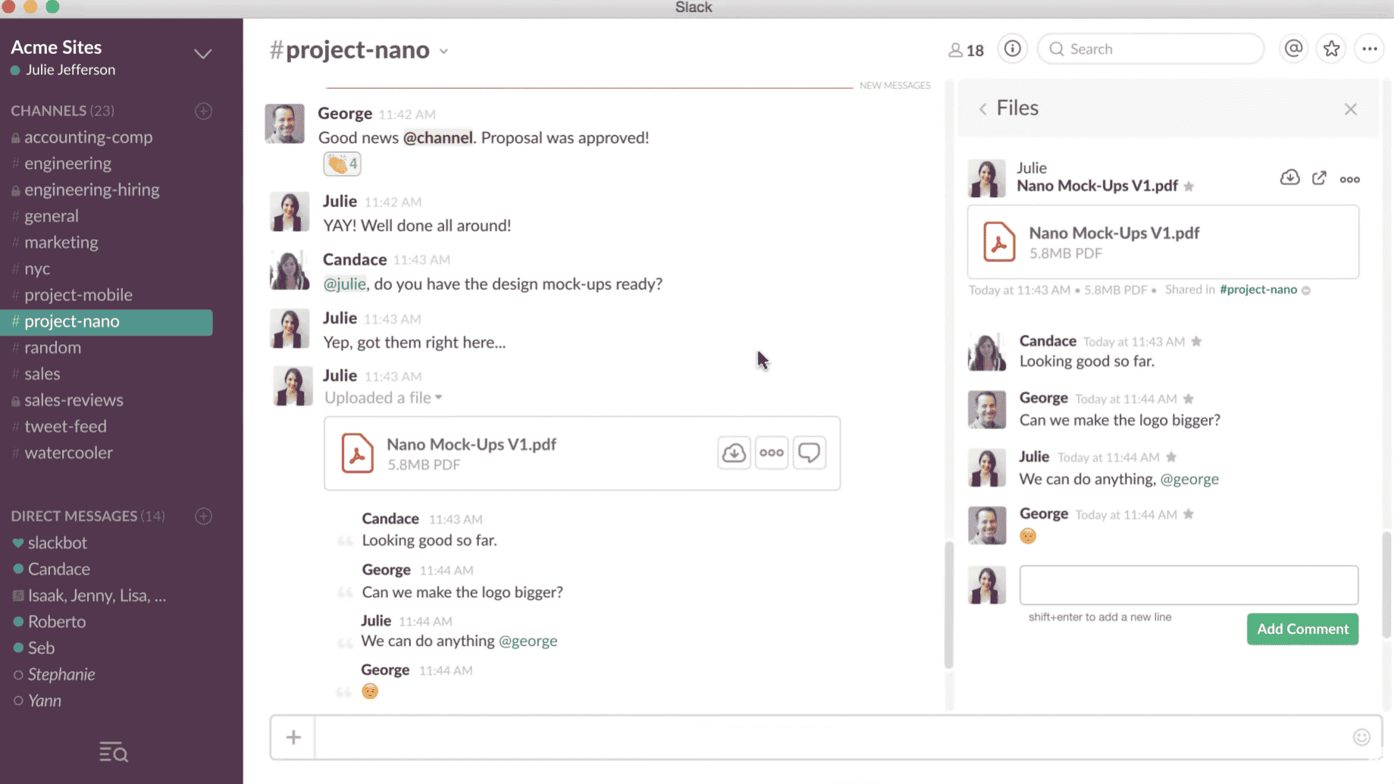Click @george mention in chat thread
The image size is (1394, 784).
528,641
